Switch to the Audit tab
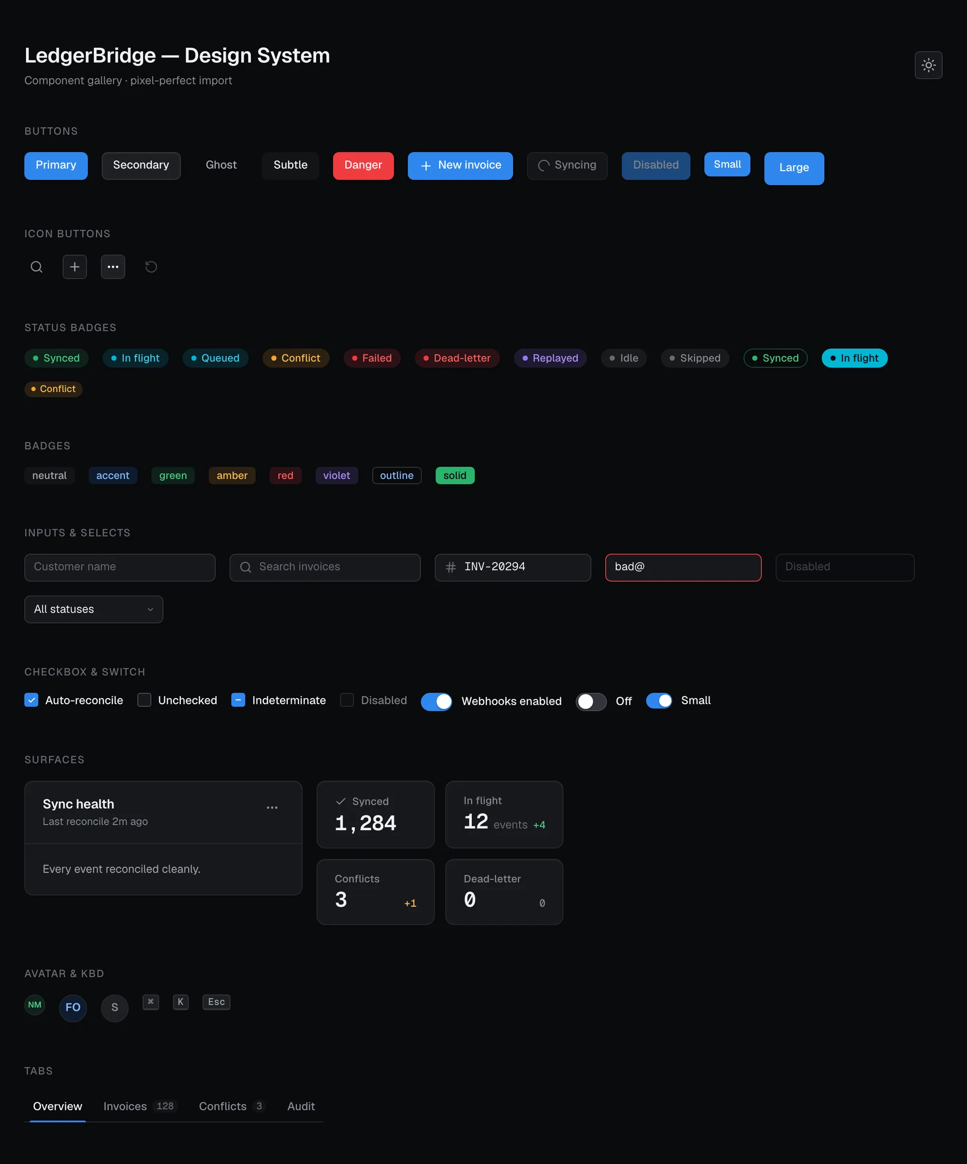967x1164 pixels. click(301, 1106)
